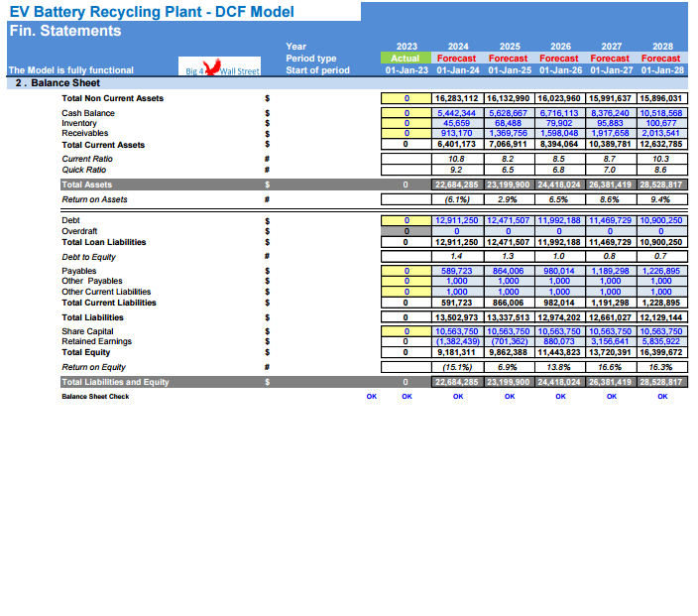Click the Balance Sheet Check label
The height and width of the screenshot is (616, 698).
[95, 397]
